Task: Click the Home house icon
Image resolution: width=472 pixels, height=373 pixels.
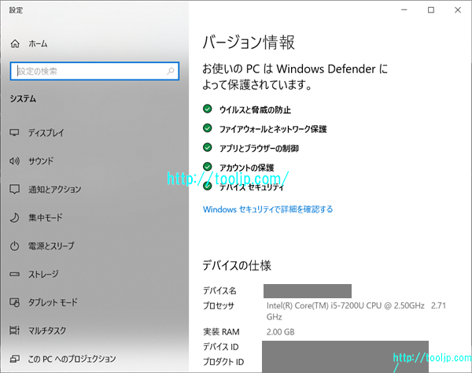Action: [x=15, y=44]
